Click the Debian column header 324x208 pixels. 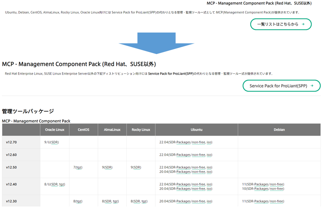279,130
